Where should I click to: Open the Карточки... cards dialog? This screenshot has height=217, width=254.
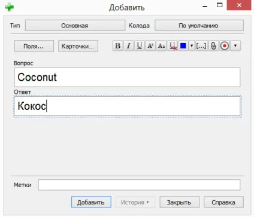pos(78,46)
